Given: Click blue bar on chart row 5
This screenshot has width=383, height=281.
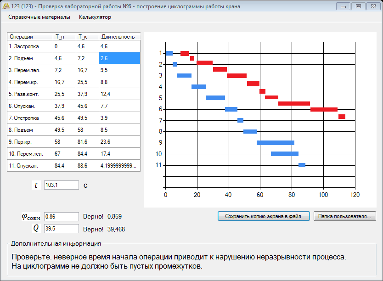Looking at the screenshot, I should tap(215, 98).
